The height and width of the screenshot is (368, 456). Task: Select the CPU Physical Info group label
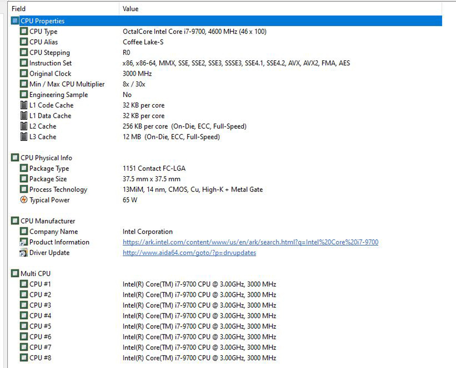click(x=46, y=158)
